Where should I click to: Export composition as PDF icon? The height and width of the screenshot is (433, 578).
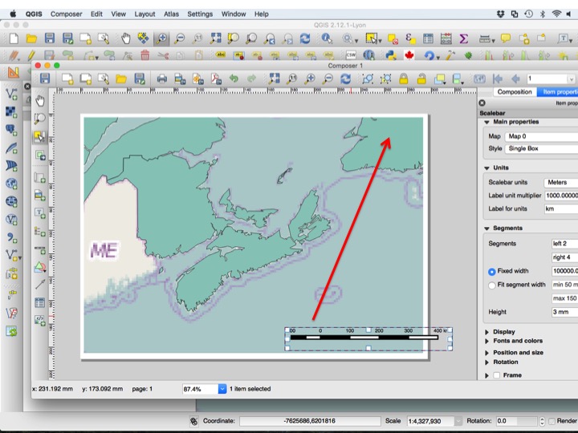[x=216, y=79]
